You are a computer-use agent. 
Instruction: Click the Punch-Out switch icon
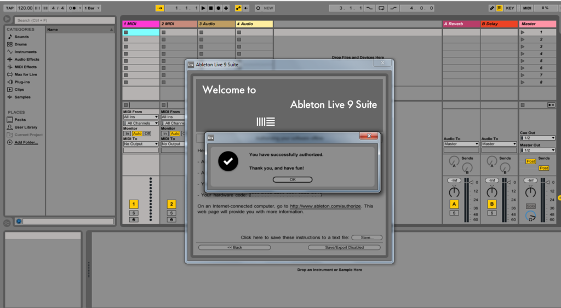tap(393, 8)
